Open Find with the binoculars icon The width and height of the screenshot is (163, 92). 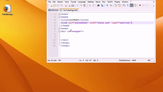98,5
